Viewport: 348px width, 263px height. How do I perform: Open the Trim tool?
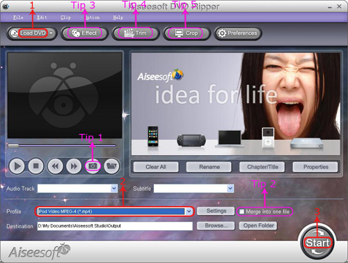[136, 33]
